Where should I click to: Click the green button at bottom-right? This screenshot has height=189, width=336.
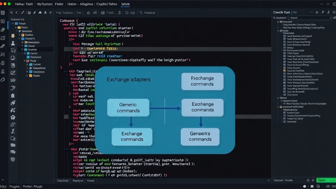pos(326,180)
